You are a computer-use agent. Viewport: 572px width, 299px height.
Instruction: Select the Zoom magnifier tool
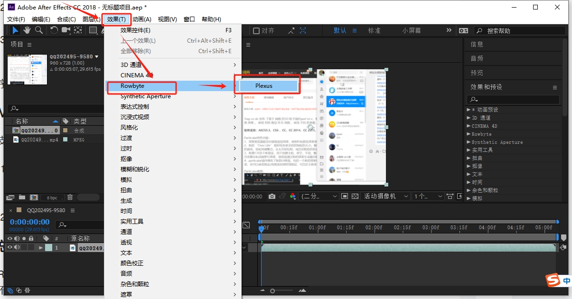click(38, 30)
